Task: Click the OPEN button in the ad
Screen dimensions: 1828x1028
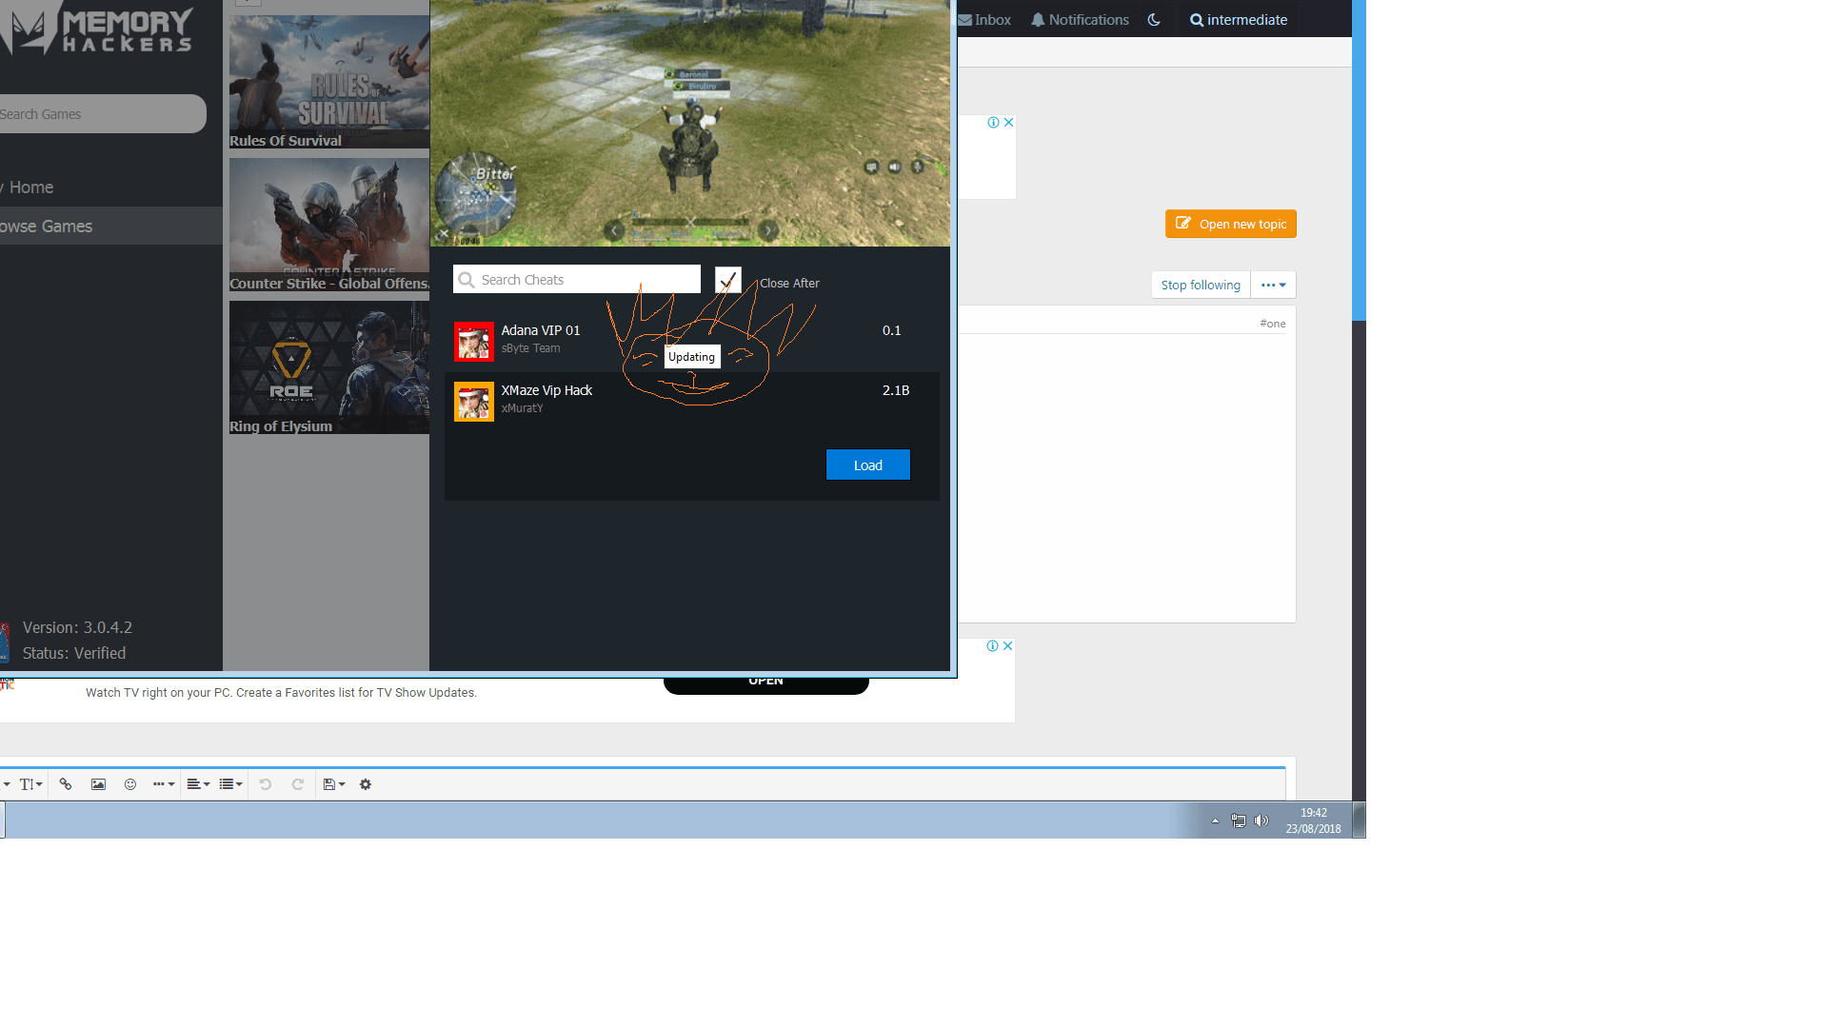Action: (766, 683)
